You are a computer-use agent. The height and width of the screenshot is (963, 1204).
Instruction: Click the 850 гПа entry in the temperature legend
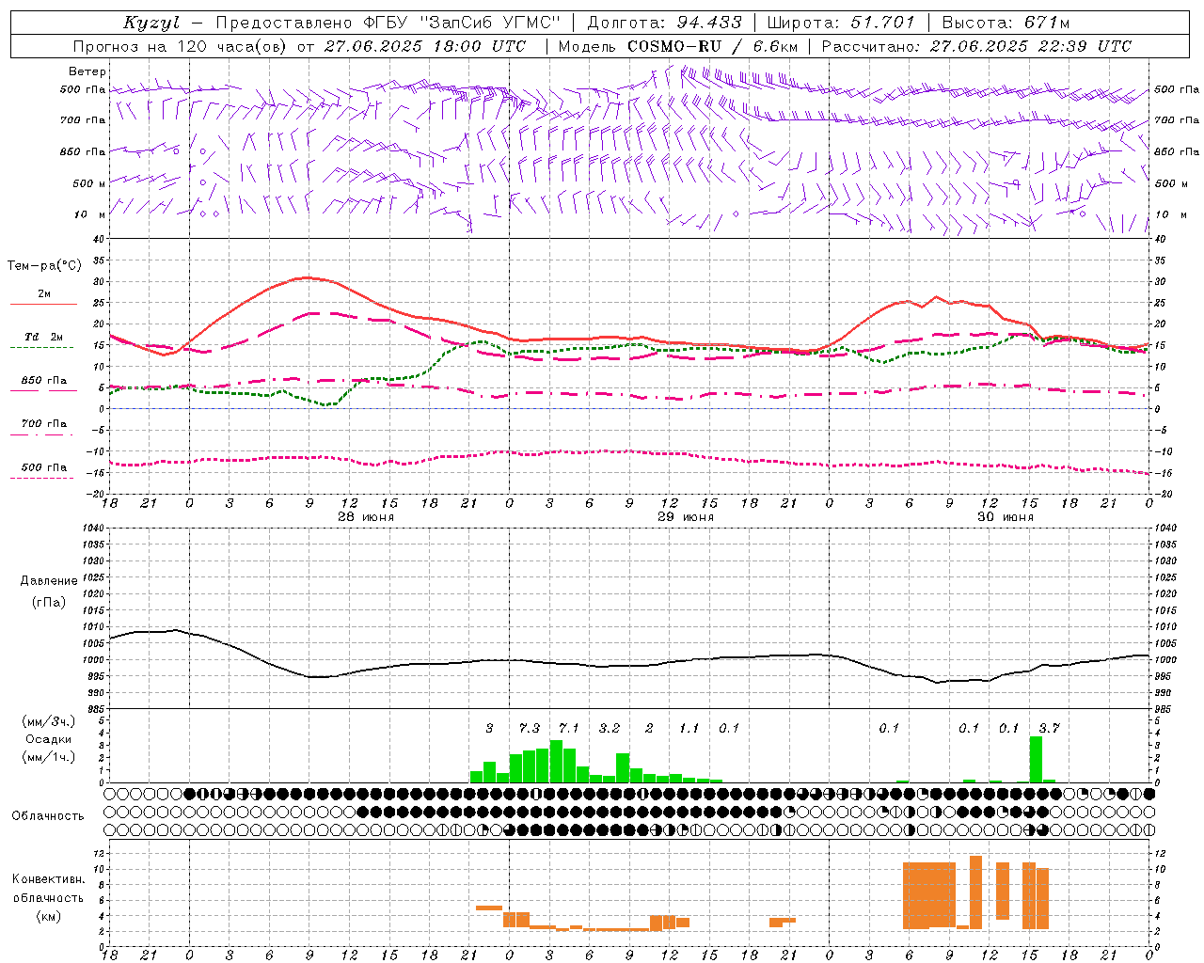[44, 381]
